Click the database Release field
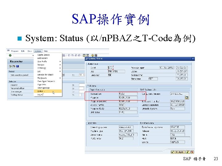222x166 pixels. click(x=177, y=131)
